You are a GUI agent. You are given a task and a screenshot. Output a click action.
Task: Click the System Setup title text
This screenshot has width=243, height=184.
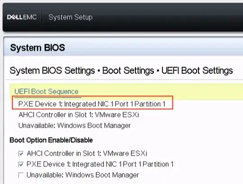[x=70, y=17]
